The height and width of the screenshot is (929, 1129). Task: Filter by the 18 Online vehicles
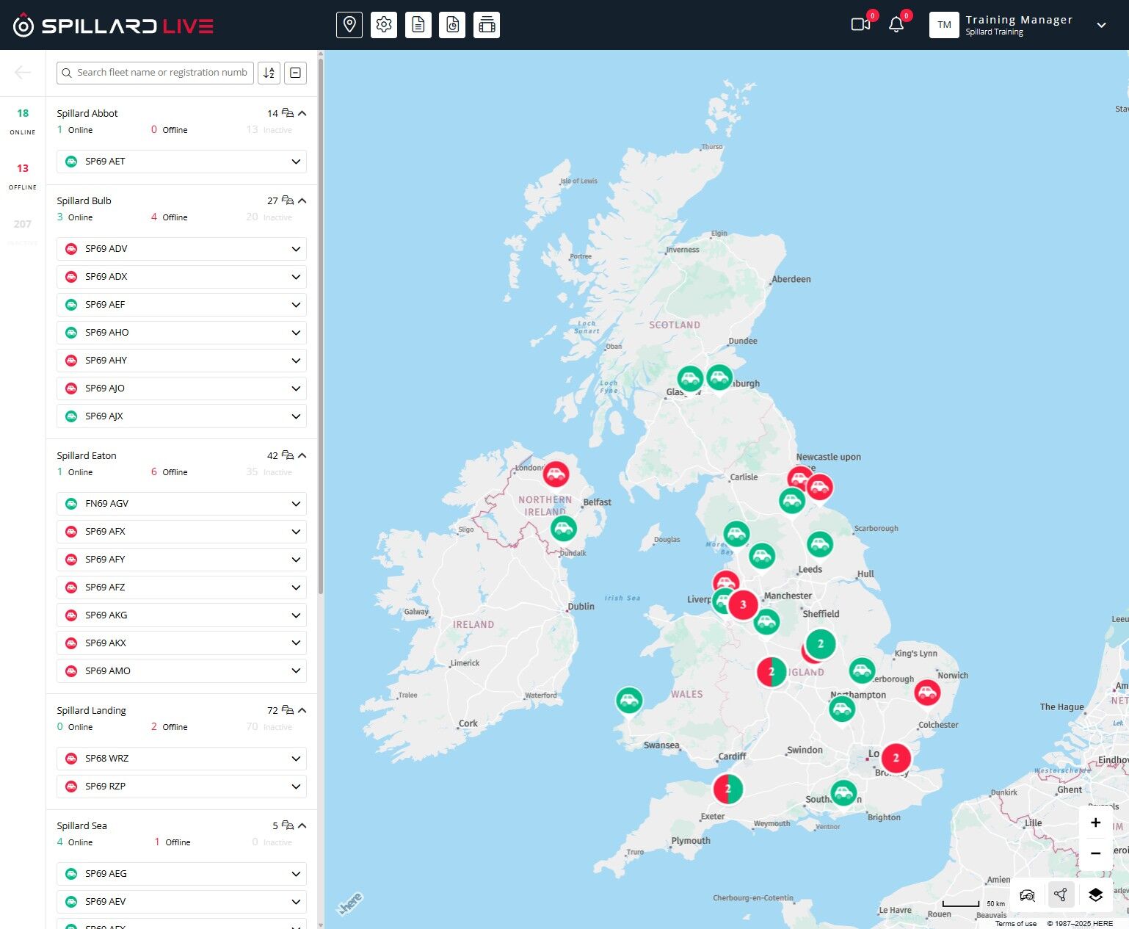point(23,121)
